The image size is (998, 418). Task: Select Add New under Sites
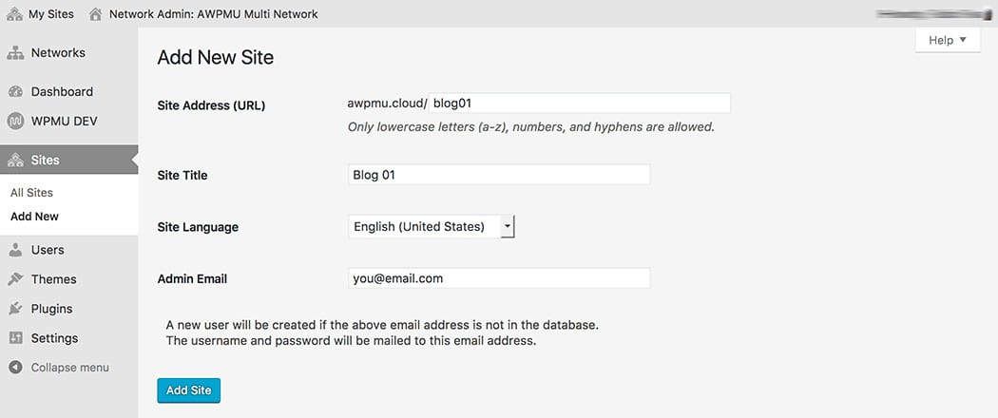pos(34,217)
